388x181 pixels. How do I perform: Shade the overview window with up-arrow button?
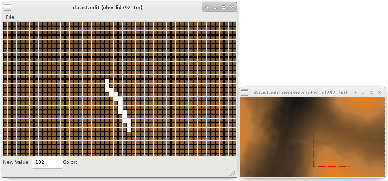point(355,92)
